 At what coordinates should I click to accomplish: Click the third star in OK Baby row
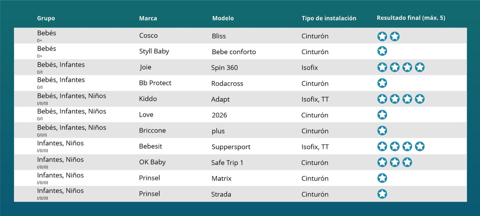pyautogui.click(x=407, y=162)
